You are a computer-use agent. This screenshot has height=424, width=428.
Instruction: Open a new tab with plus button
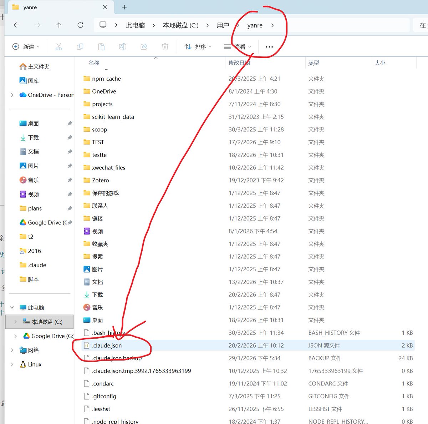pos(124,7)
